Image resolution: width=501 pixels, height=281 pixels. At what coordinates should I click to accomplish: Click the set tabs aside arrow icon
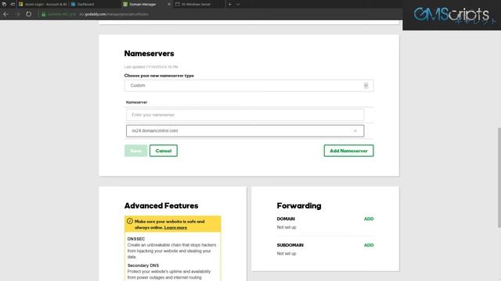pyautogui.click(x=13, y=4)
